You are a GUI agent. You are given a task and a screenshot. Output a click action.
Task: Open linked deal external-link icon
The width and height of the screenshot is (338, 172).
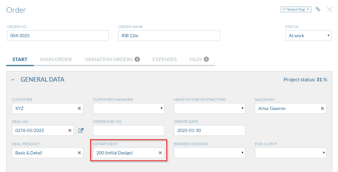(81, 130)
